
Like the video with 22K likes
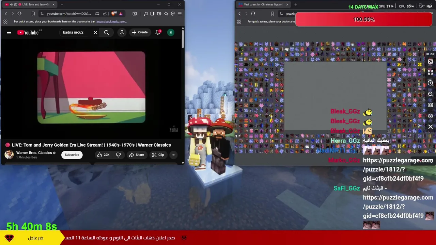pos(103,155)
